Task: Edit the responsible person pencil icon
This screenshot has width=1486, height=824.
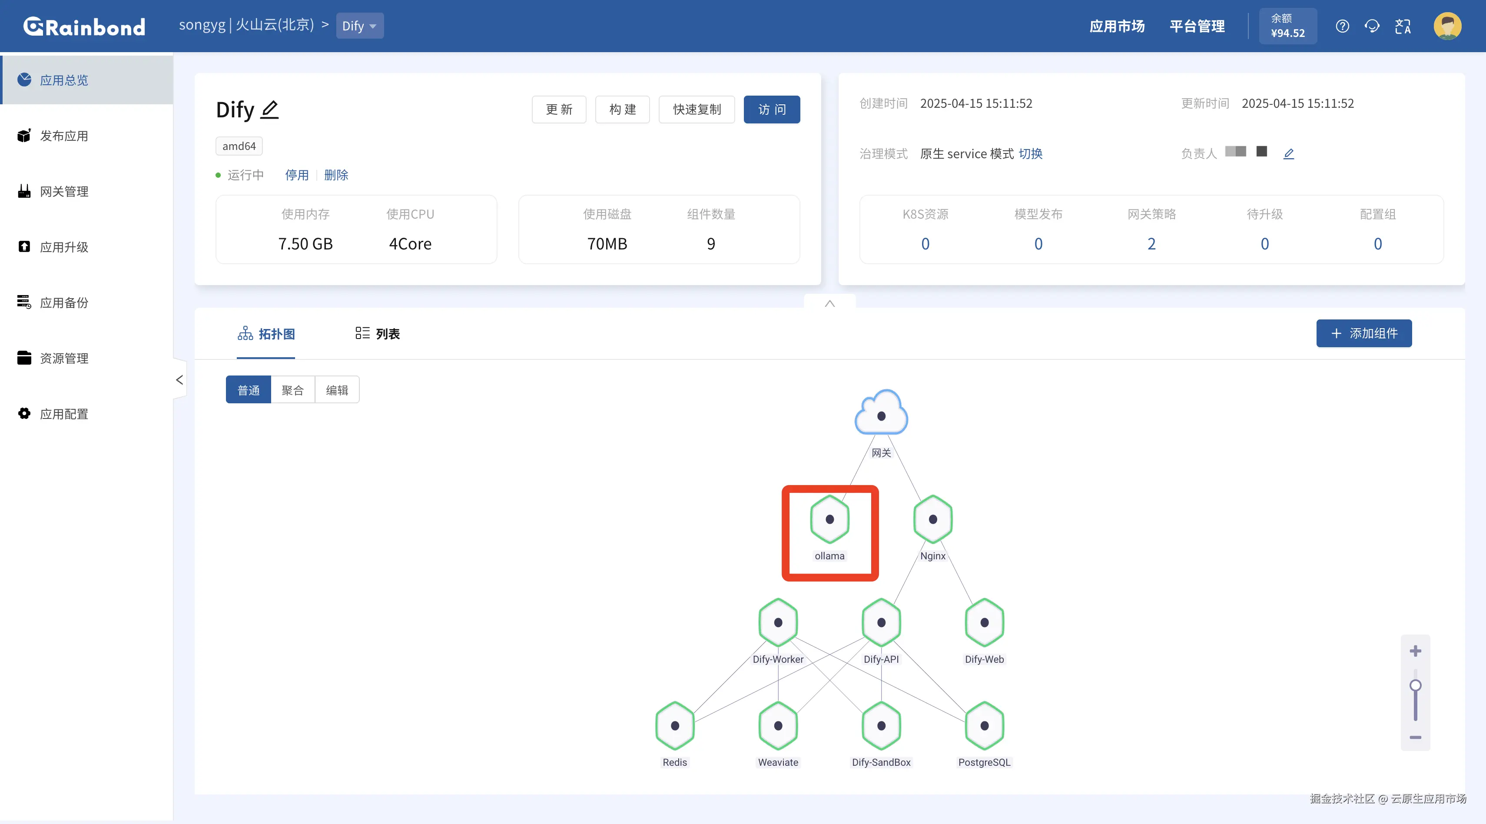Action: pos(1289,153)
